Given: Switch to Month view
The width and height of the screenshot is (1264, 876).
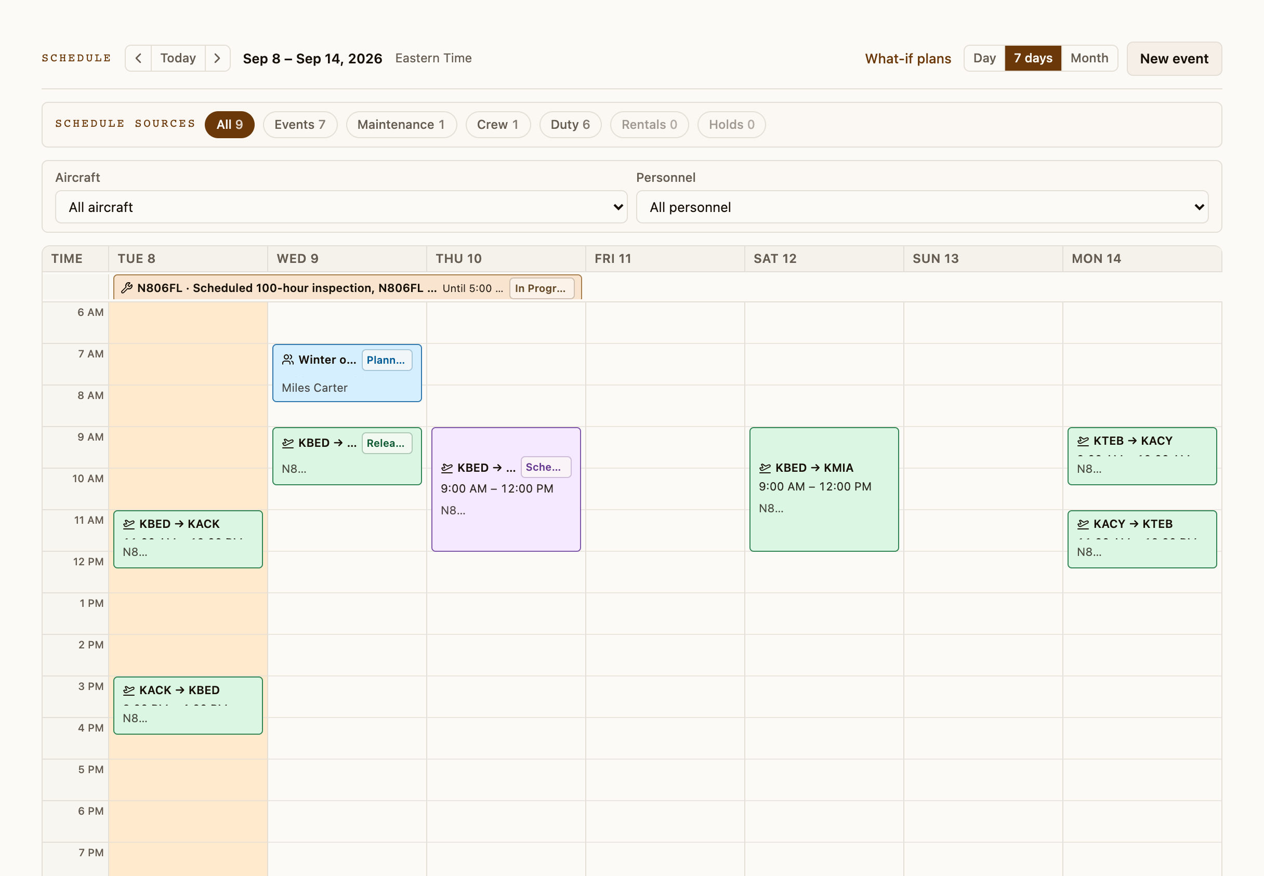Looking at the screenshot, I should click(x=1089, y=58).
